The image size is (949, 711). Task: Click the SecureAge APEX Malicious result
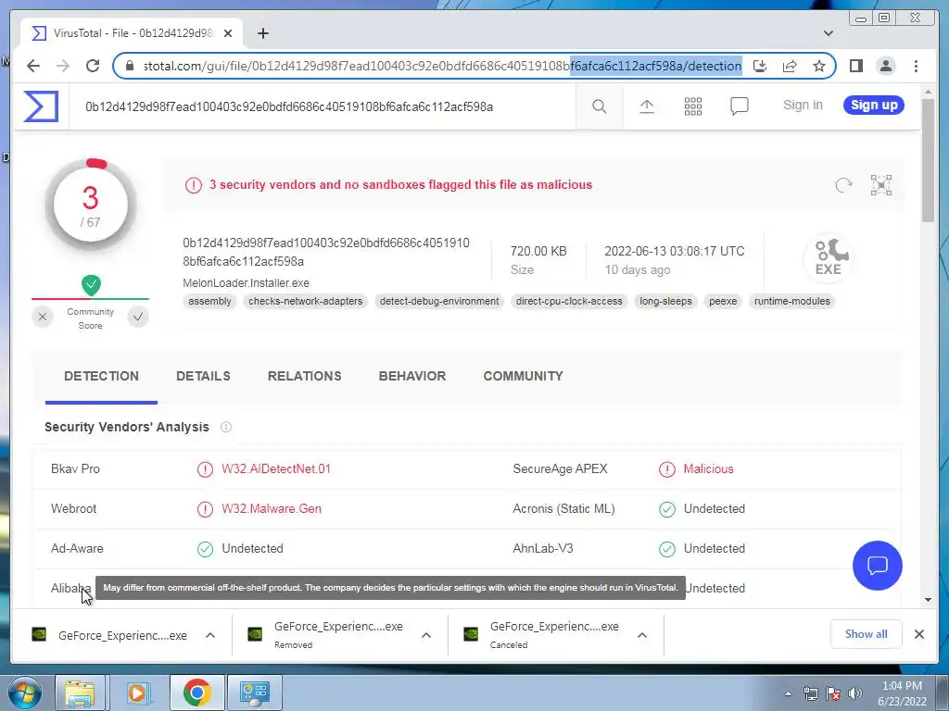(708, 468)
